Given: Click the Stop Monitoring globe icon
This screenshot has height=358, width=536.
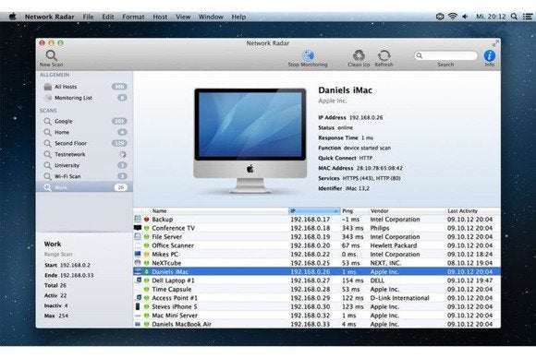Looking at the screenshot, I should coord(308,55).
